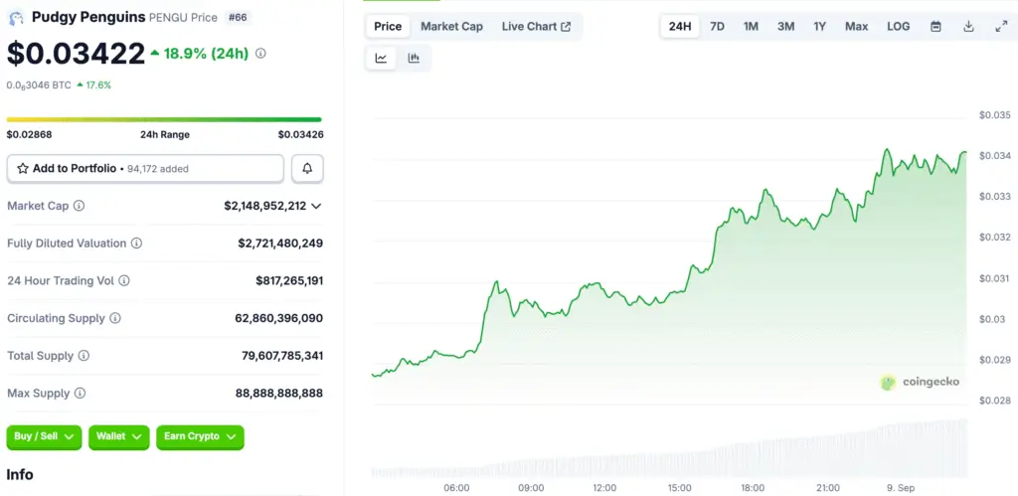The width and height of the screenshot is (1018, 496).
Task: Click the 24h Range progress bar
Action: [164, 119]
